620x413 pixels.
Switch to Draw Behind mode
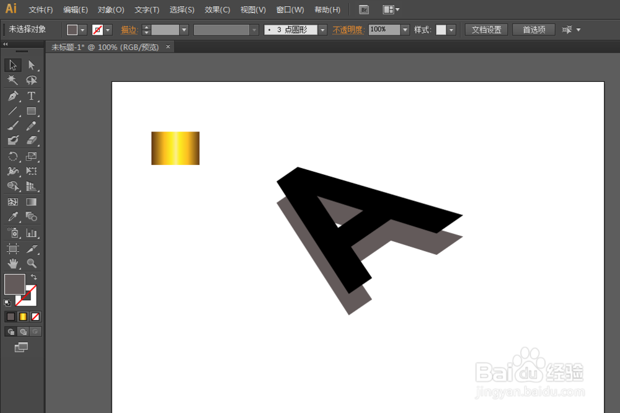click(24, 332)
